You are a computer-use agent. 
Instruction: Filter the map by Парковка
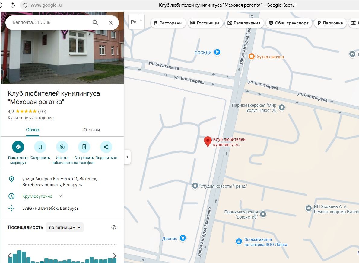click(x=330, y=23)
